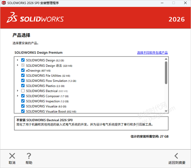Disable SOLIDWORKS Visualize checkbox
The height and width of the screenshot is (168, 191).
tap(23, 106)
